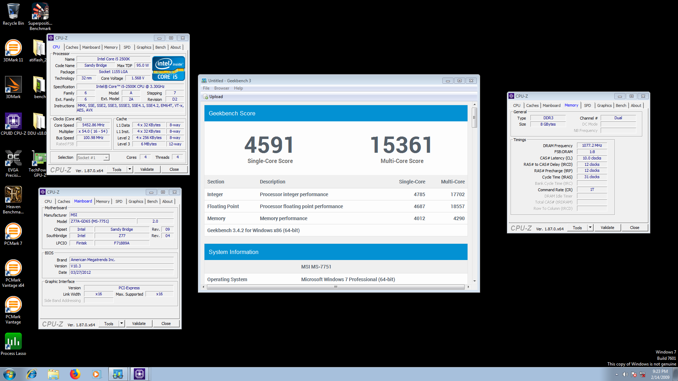Screen dimensions: 678x381
Task: Click Geekbench vertical scrollbar thumb
Action: click(x=474, y=117)
